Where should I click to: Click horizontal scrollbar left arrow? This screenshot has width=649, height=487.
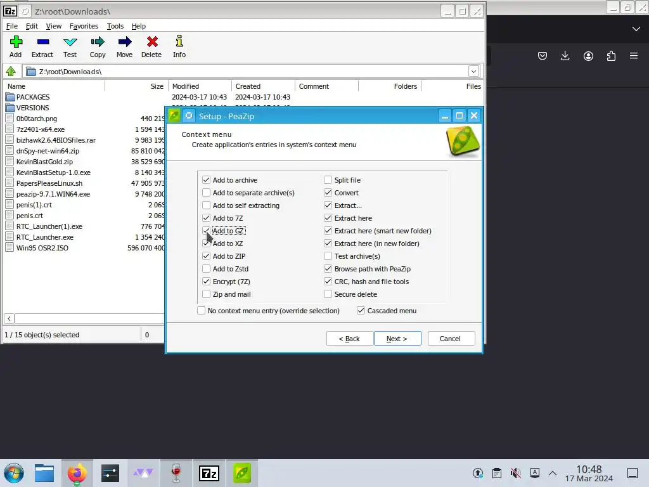9,318
